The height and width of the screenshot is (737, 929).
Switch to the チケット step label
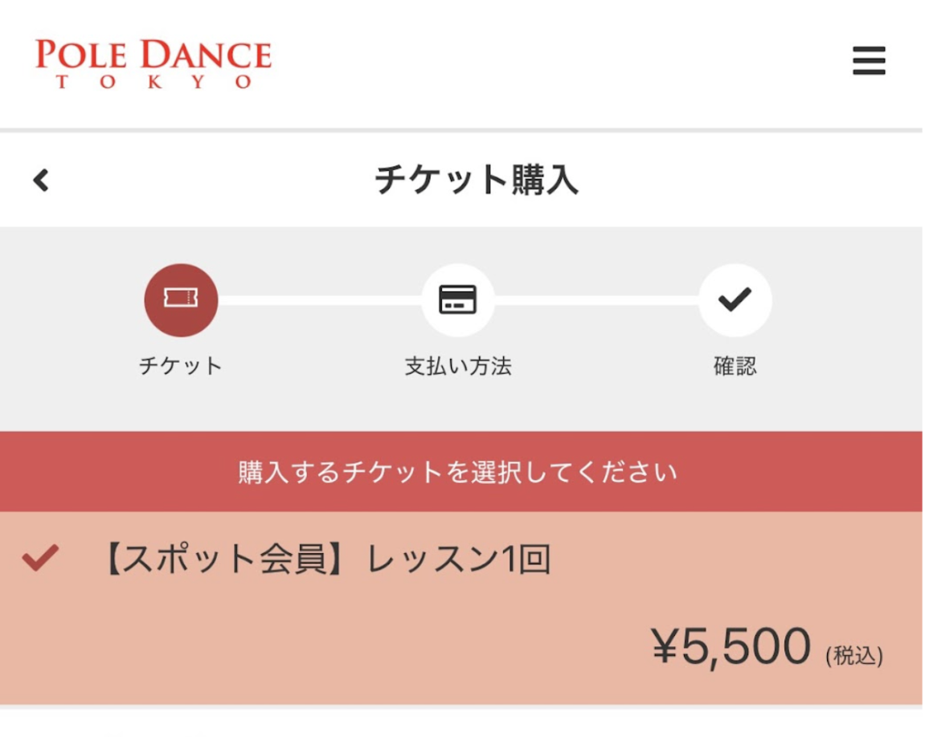coord(180,367)
